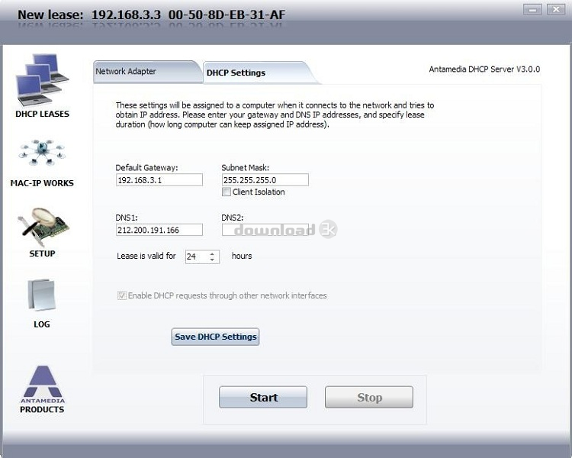Click the DNS1 address field
The height and width of the screenshot is (458, 572).
click(x=159, y=230)
